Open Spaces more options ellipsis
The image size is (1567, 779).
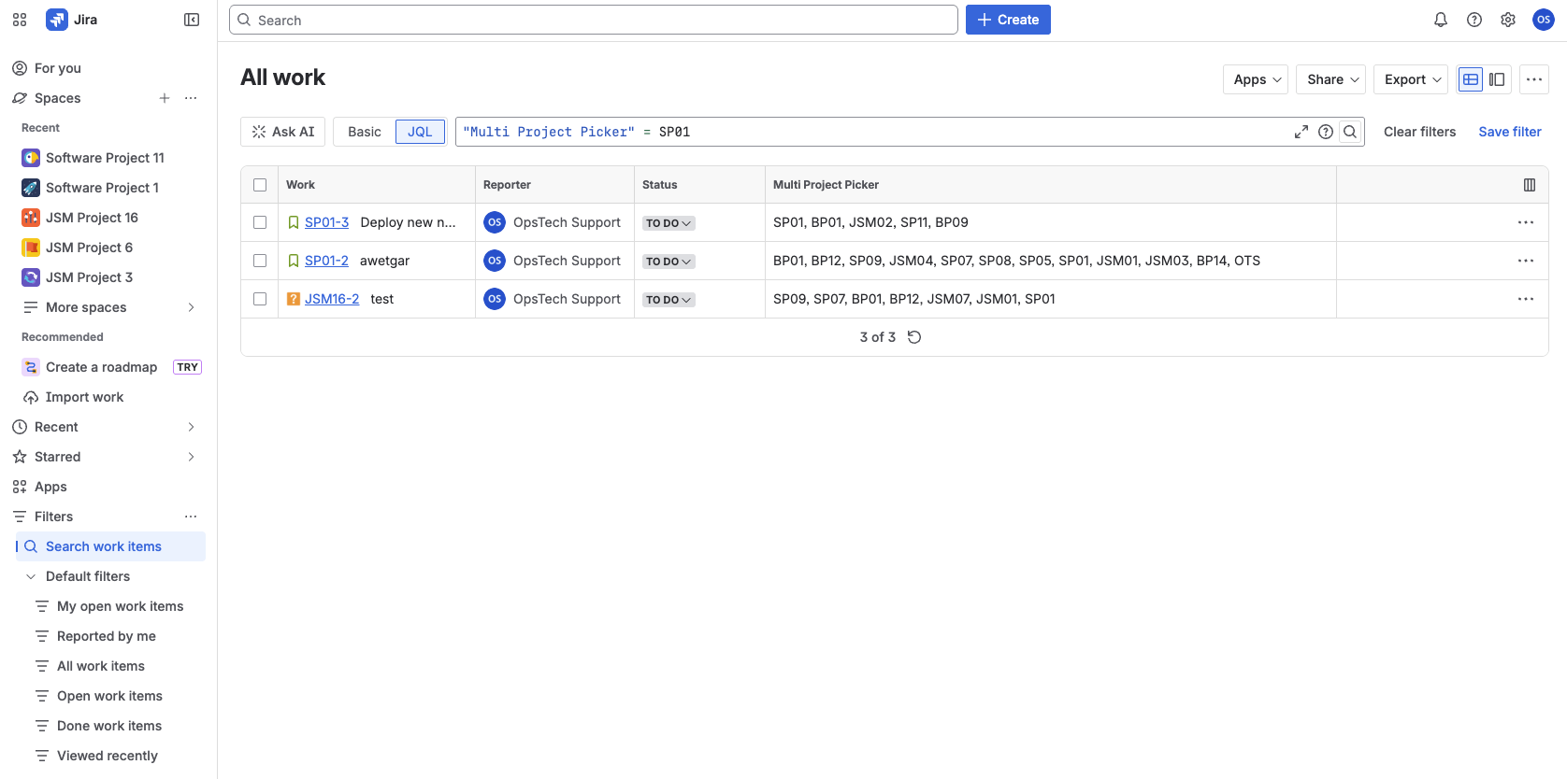pyautogui.click(x=191, y=98)
